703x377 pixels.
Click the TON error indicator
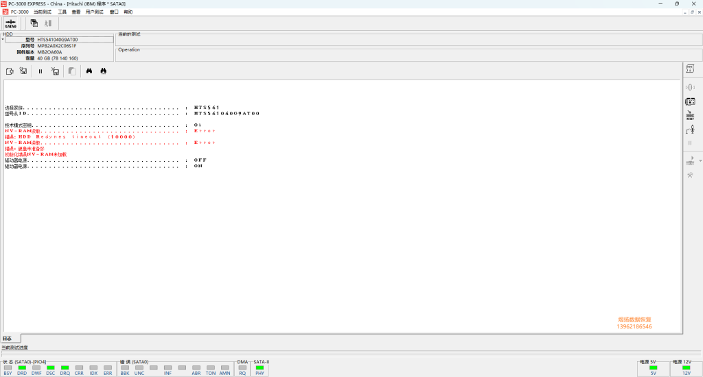pyautogui.click(x=211, y=370)
